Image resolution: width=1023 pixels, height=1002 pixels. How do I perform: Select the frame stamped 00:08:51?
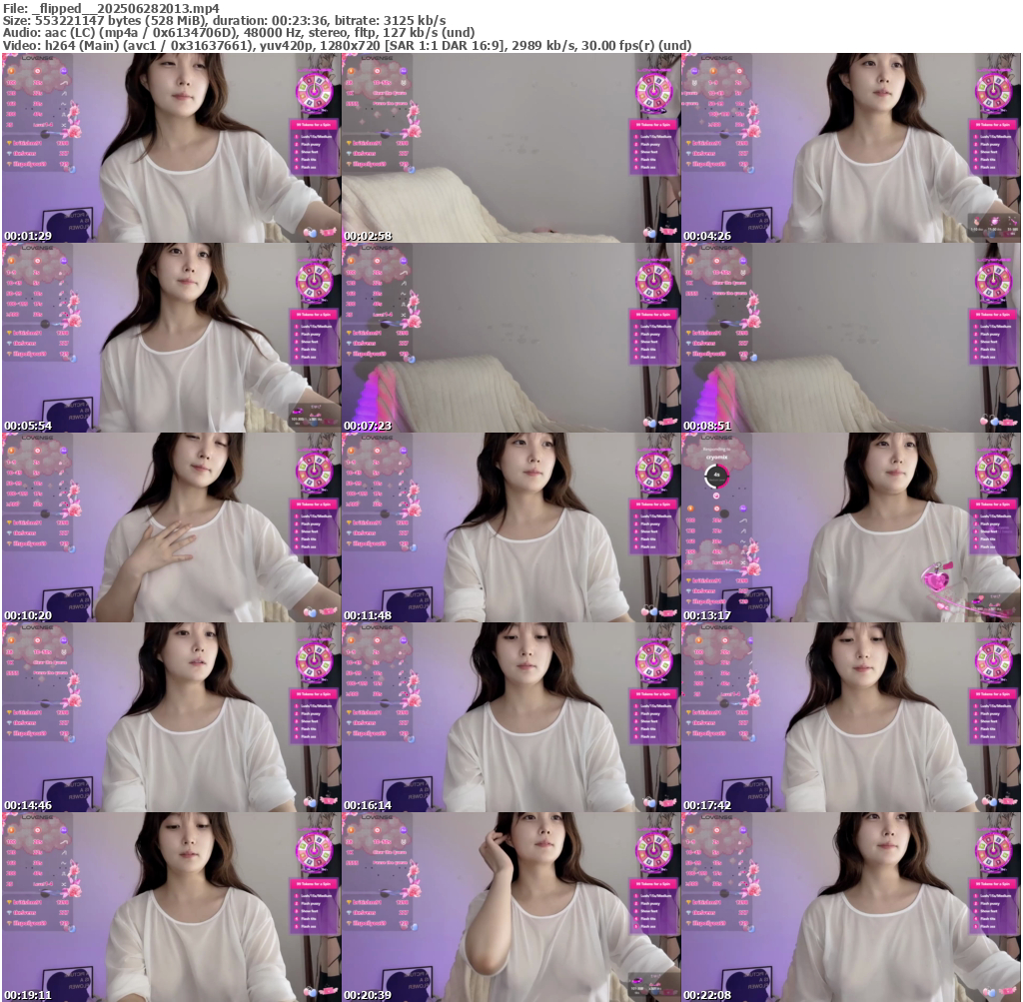tap(850, 338)
